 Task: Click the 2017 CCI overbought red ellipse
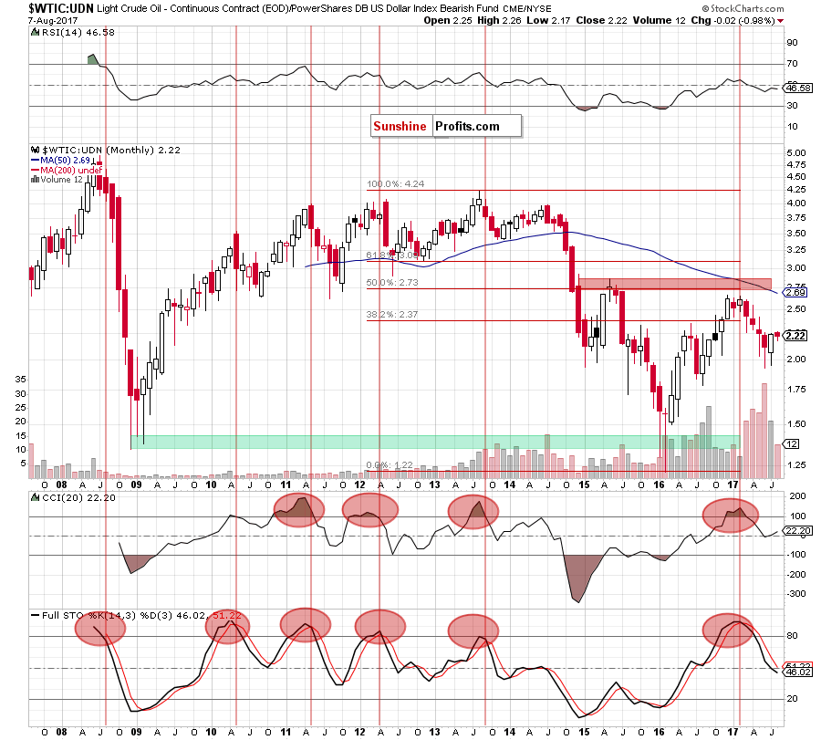coord(730,516)
